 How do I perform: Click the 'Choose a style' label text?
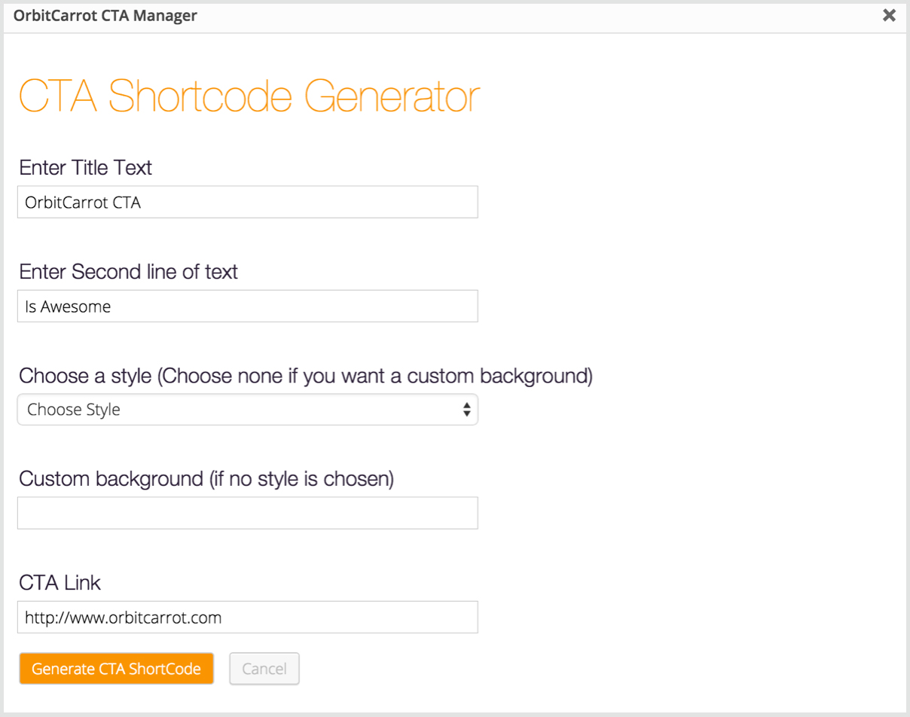(306, 375)
